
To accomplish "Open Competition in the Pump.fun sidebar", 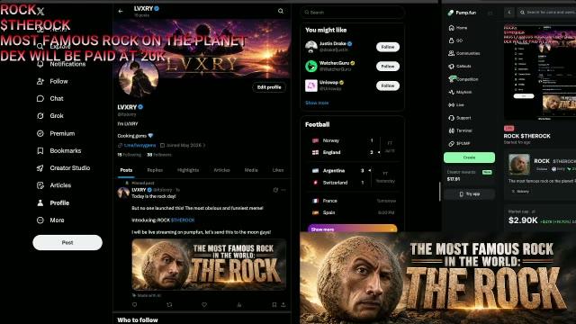I will coord(463,79).
